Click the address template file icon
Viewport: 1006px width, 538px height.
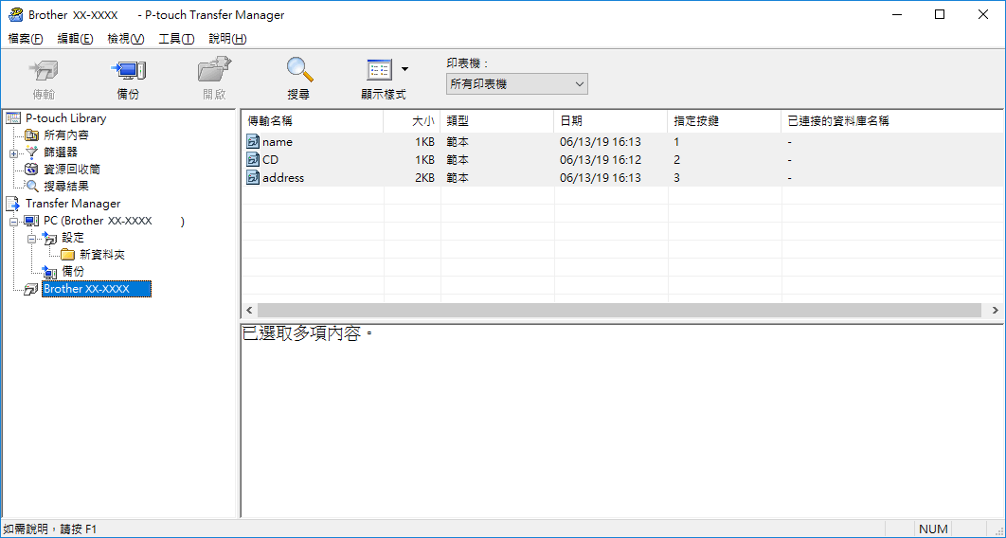tap(253, 178)
